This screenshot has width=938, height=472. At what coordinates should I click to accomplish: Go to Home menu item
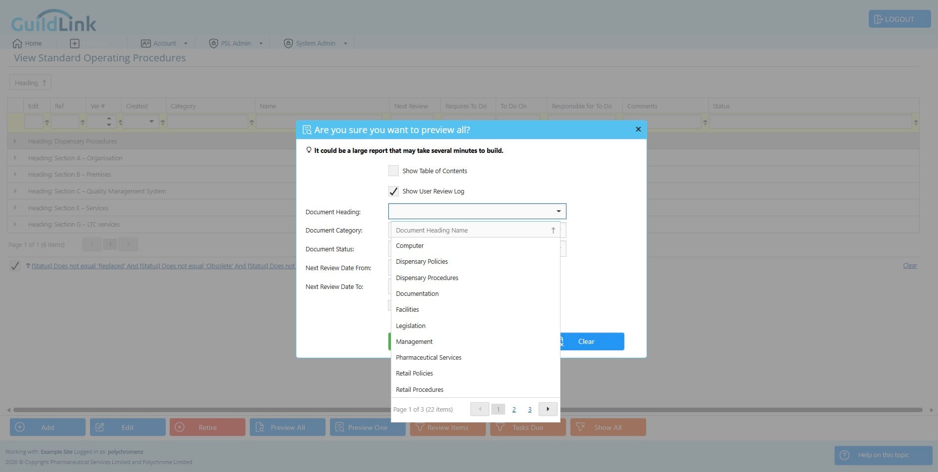coord(27,44)
